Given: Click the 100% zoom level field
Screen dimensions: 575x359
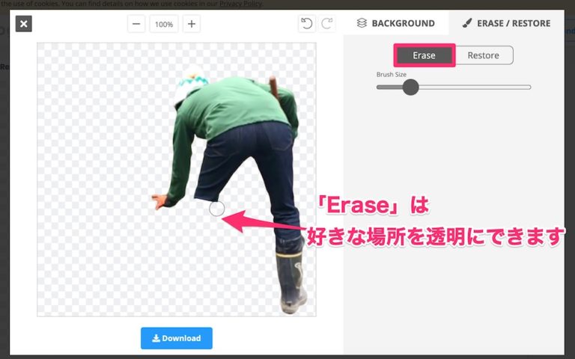Looking at the screenshot, I should coord(163,24).
